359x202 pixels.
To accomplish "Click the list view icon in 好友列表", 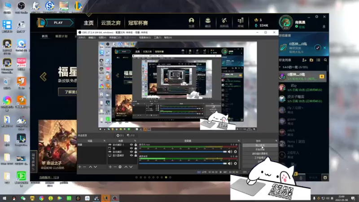I will point(318,60).
